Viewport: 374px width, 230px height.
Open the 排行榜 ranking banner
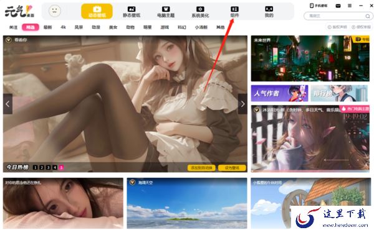[339, 93]
